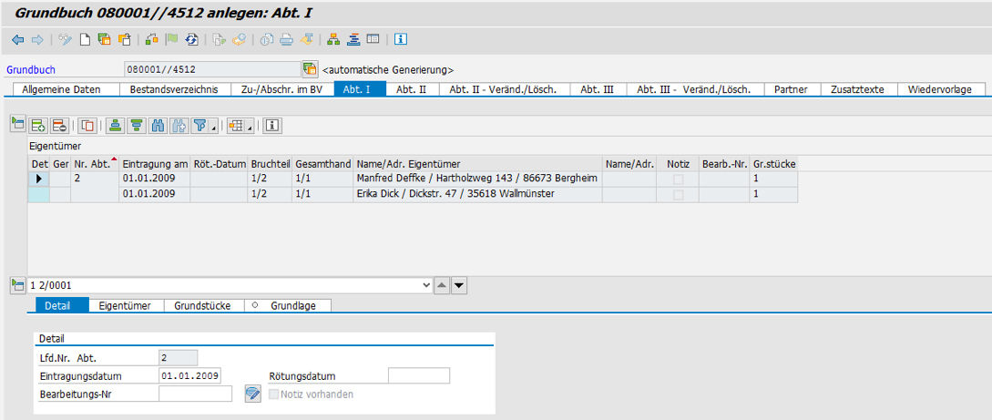Toggle the 'Notiz vorhanden' checkbox

pyautogui.click(x=275, y=394)
